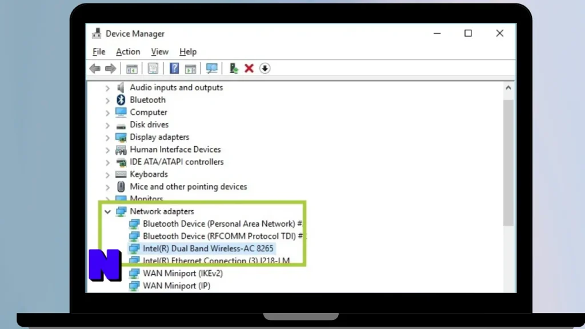Image resolution: width=585 pixels, height=329 pixels.
Task: Click the vertical scrollbar thumb
Action: tap(508, 163)
